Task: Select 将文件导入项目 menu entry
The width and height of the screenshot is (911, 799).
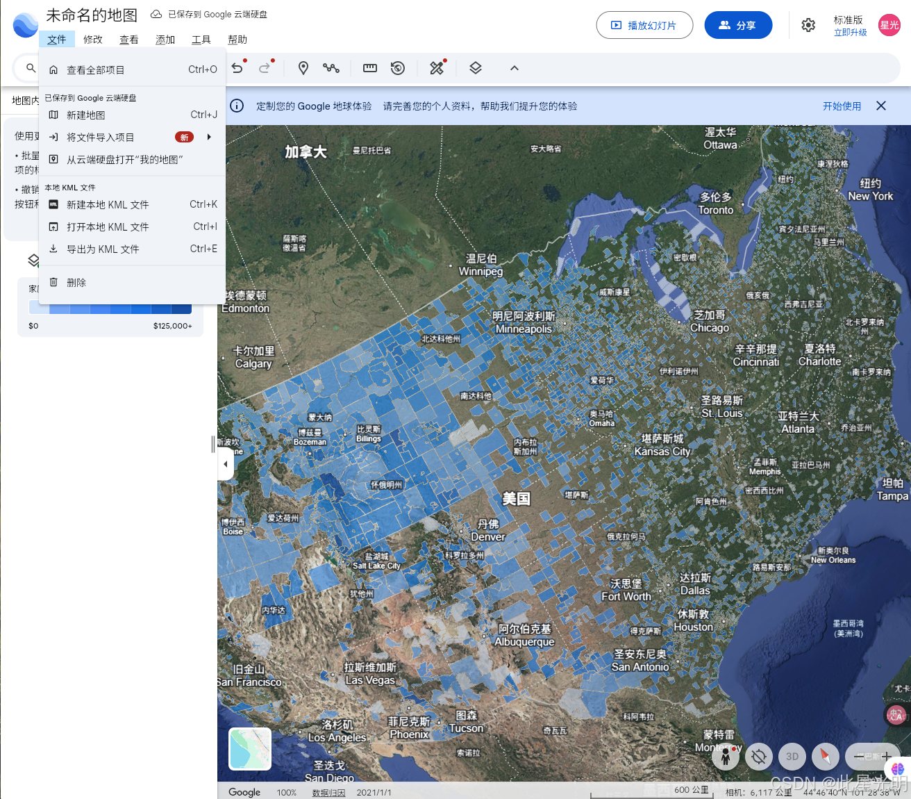Action: [133, 137]
